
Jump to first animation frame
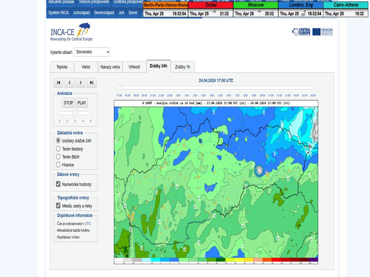click(x=58, y=83)
